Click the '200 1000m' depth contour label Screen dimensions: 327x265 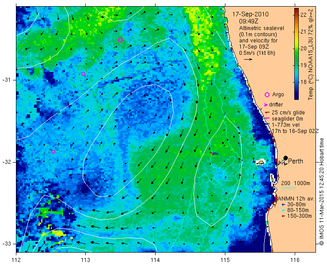point(296,183)
